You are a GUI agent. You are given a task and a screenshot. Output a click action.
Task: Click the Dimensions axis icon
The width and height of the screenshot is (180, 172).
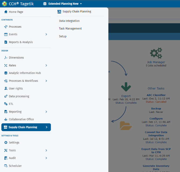[x=6, y=58]
